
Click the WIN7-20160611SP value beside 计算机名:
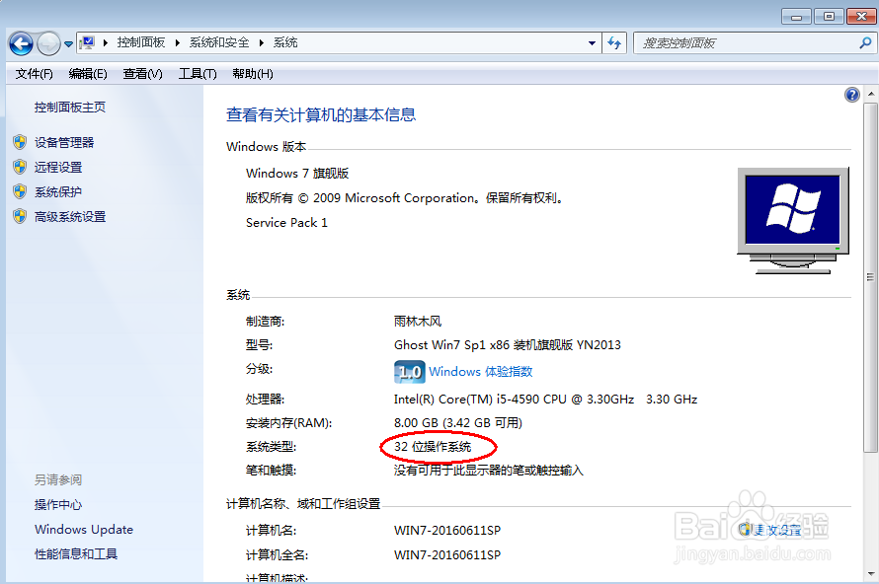(447, 530)
